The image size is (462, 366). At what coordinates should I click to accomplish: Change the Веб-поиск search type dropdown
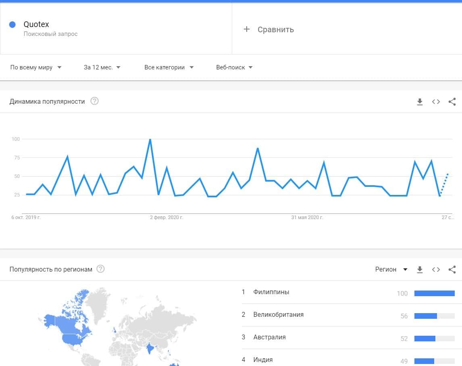234,67
